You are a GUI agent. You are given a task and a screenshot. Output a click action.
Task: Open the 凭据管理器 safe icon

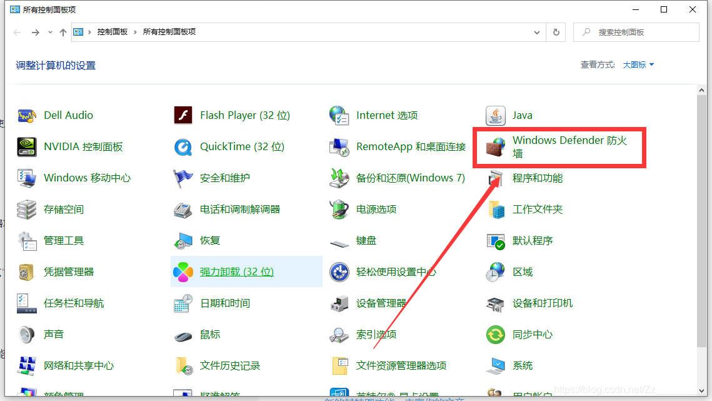pos(27,272)
